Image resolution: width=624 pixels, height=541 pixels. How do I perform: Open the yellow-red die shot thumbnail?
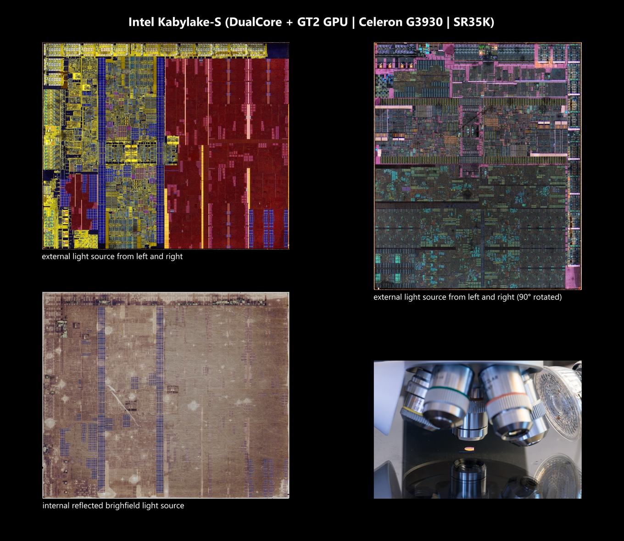[166, 146]
